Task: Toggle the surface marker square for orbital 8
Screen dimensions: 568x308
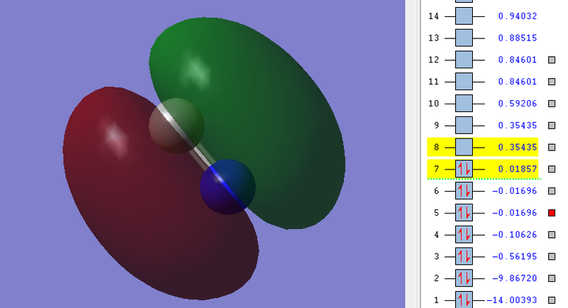Action: [552, 148]
